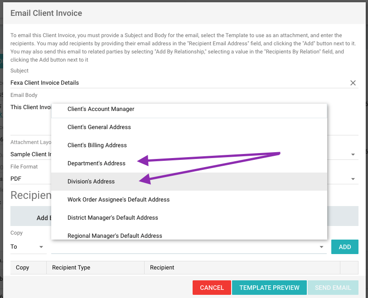Screen dimensions: 368x298
Task: Click the SEND EMAIL button
Action: [333, 288]
